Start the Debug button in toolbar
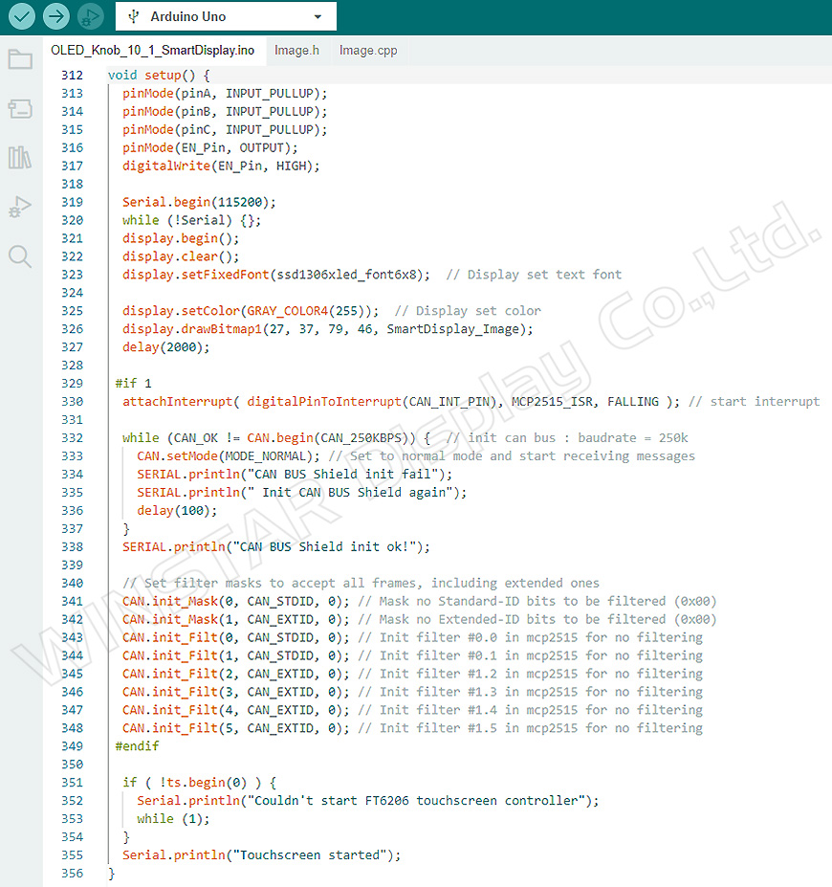 (x=91, y=16)
